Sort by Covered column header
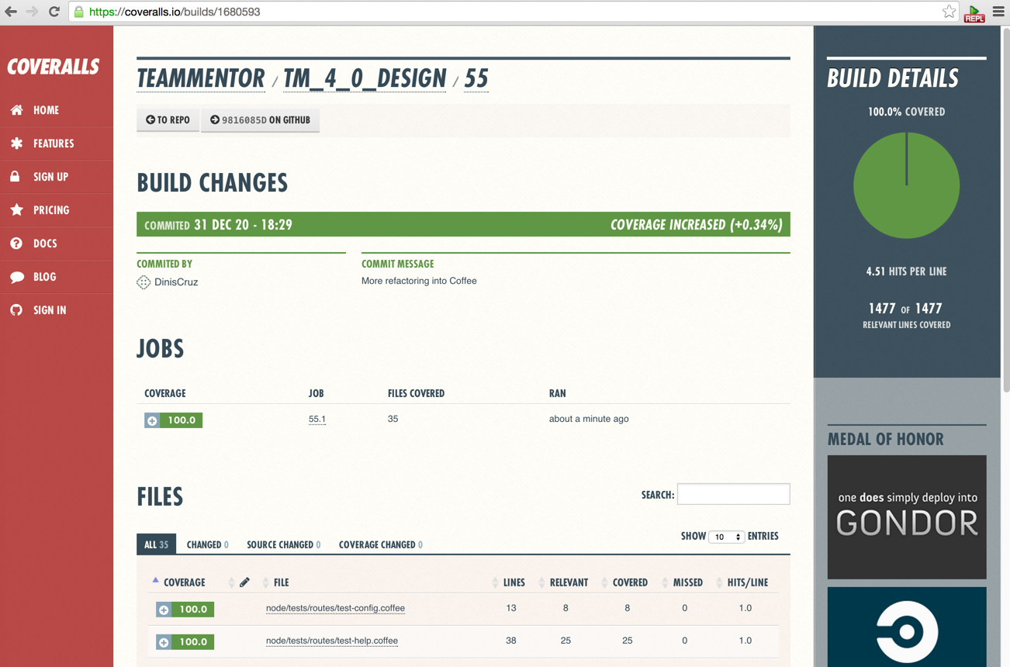1010x667 pixels. tap(630, 582)
